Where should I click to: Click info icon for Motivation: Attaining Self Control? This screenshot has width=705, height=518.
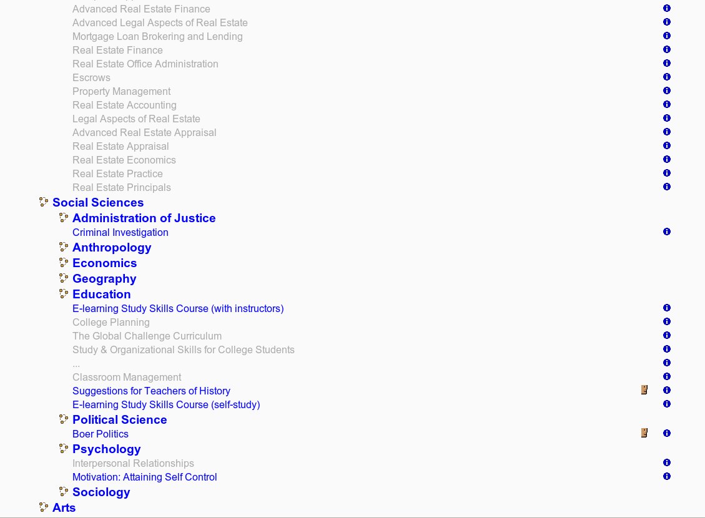click(x=667, y=476)
